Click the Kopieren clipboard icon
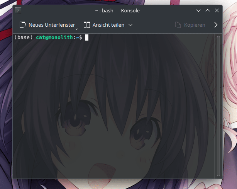Screen dimensions: 237x189 click(x=178, y=25)
